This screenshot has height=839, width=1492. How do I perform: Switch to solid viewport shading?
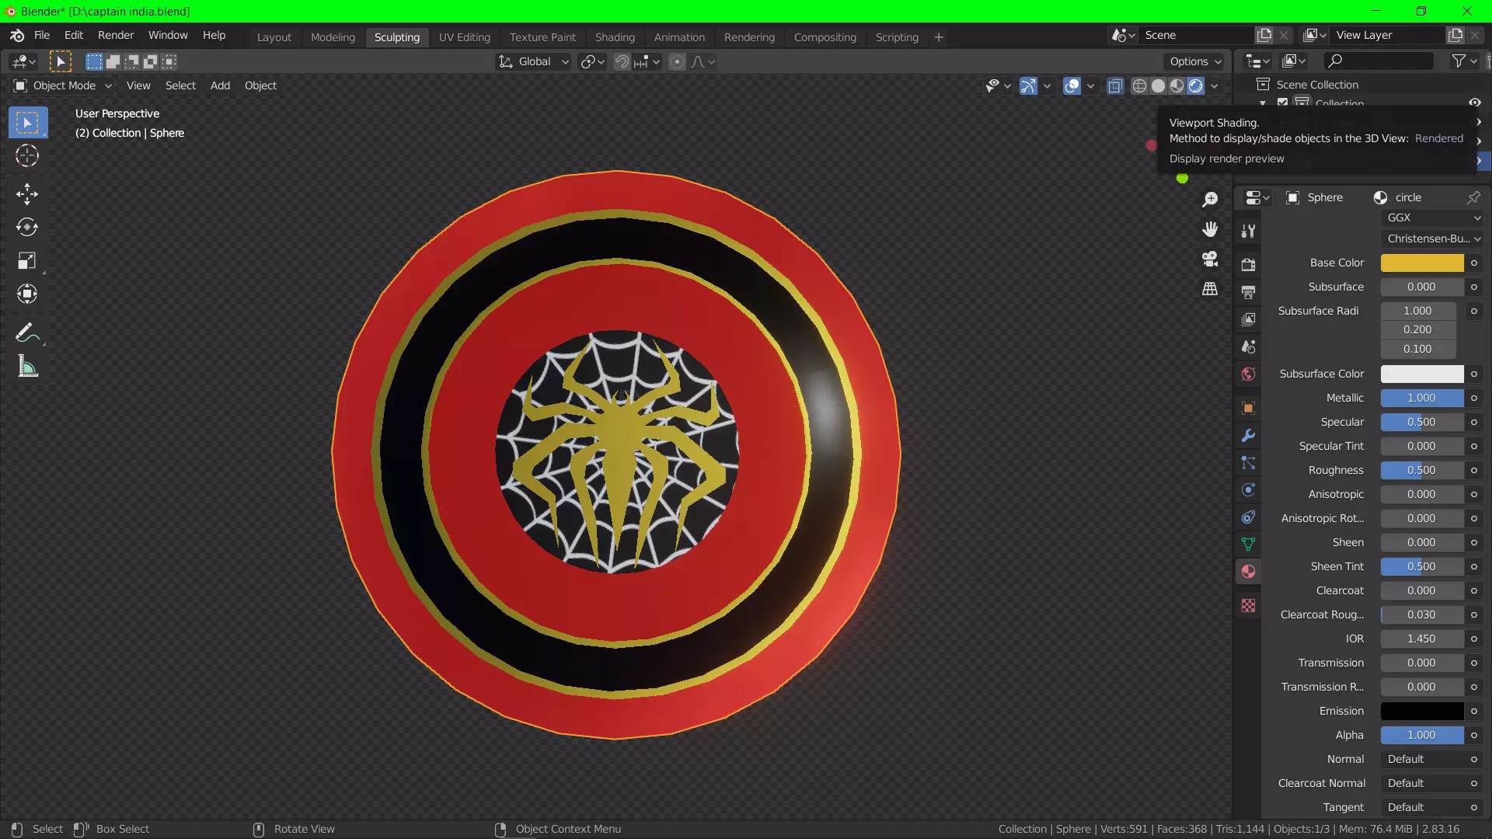1158,85
